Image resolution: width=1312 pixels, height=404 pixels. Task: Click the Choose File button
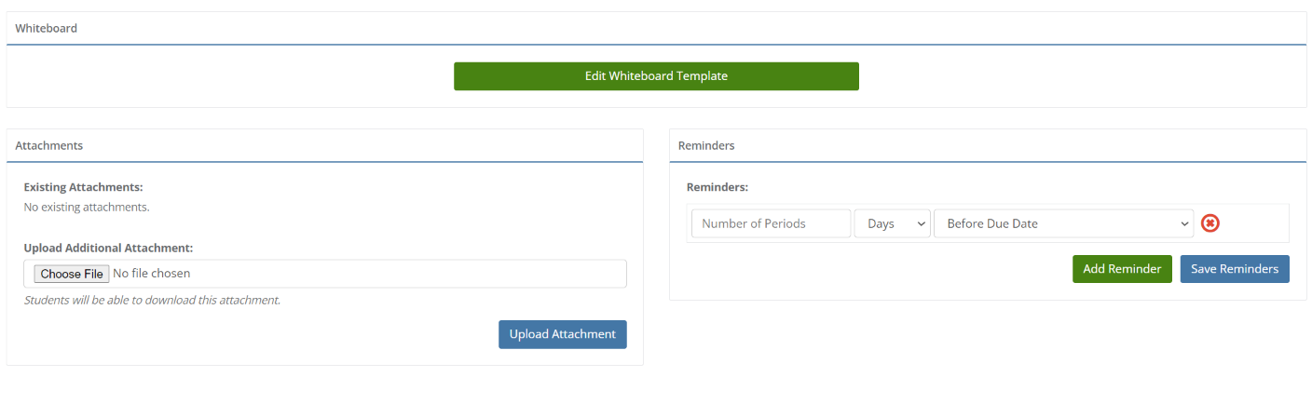71,274
